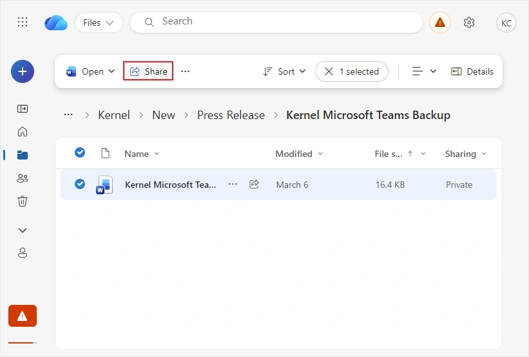The height and width of the screenshot is (357, 529).
Task: Click the Private sharing status
Action: click(459, 185)
